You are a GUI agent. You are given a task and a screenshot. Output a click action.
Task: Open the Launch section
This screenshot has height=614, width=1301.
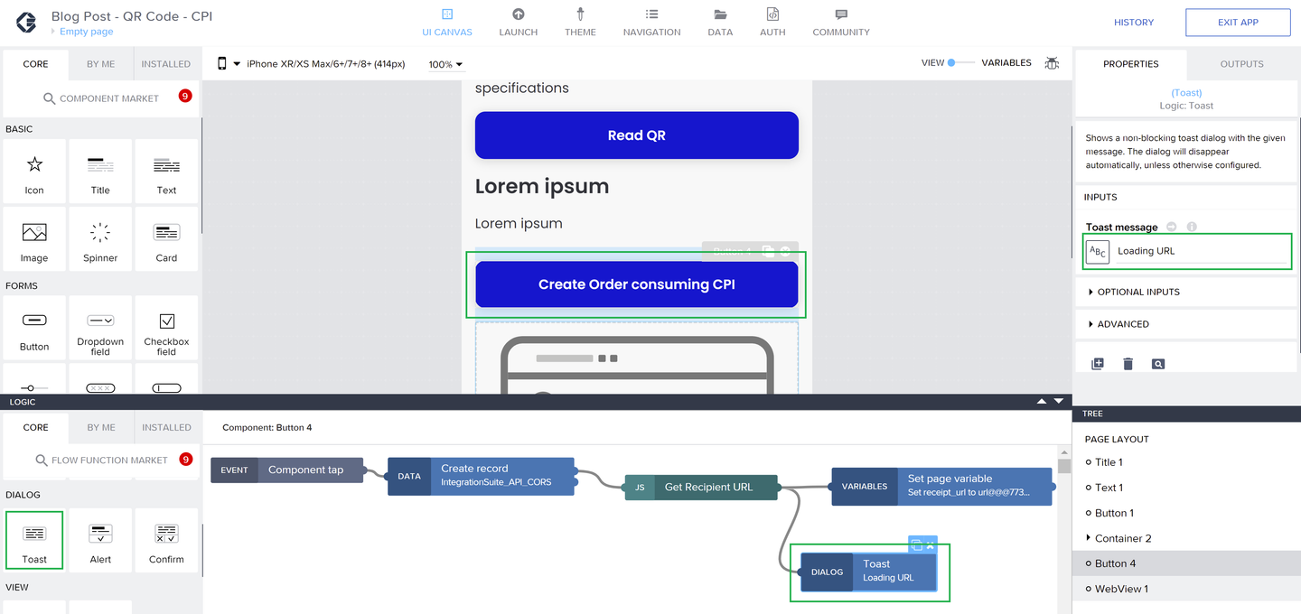(519, 23)
